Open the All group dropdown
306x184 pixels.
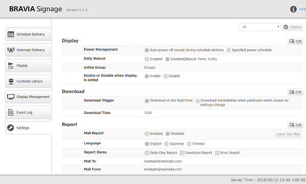pyautogui.click(x=260, y=27)
